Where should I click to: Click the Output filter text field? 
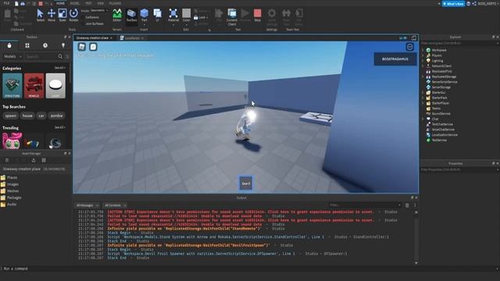pyautogui.click(x=365, y=205)
